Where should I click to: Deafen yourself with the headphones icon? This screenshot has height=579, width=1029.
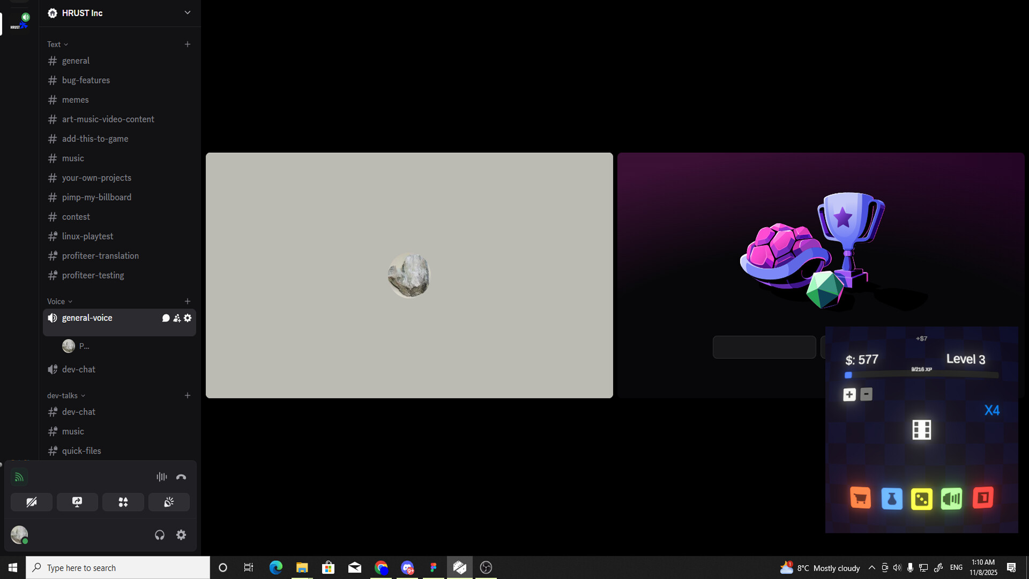[x=159, y=535]
